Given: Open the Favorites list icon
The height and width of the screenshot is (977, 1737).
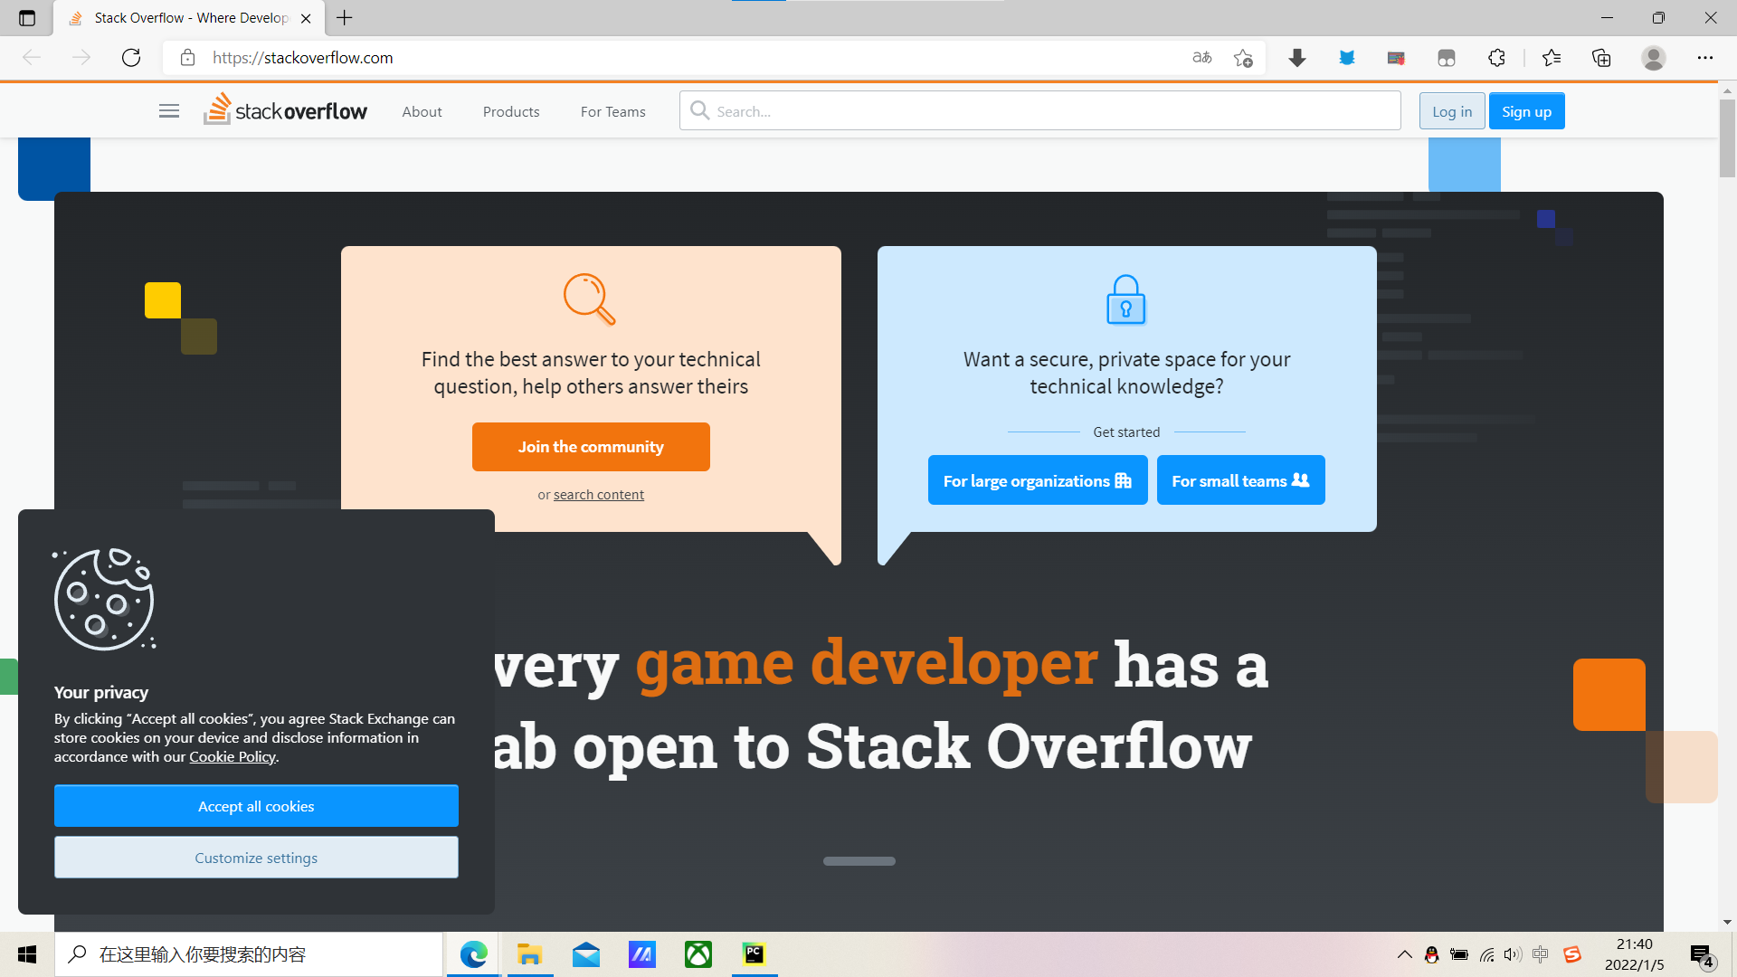Looking at the screenshot, I should [x=1552, y=58].
